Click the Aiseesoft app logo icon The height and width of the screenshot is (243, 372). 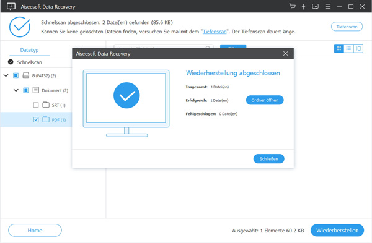pyautogui.click(x=11, y=6)
